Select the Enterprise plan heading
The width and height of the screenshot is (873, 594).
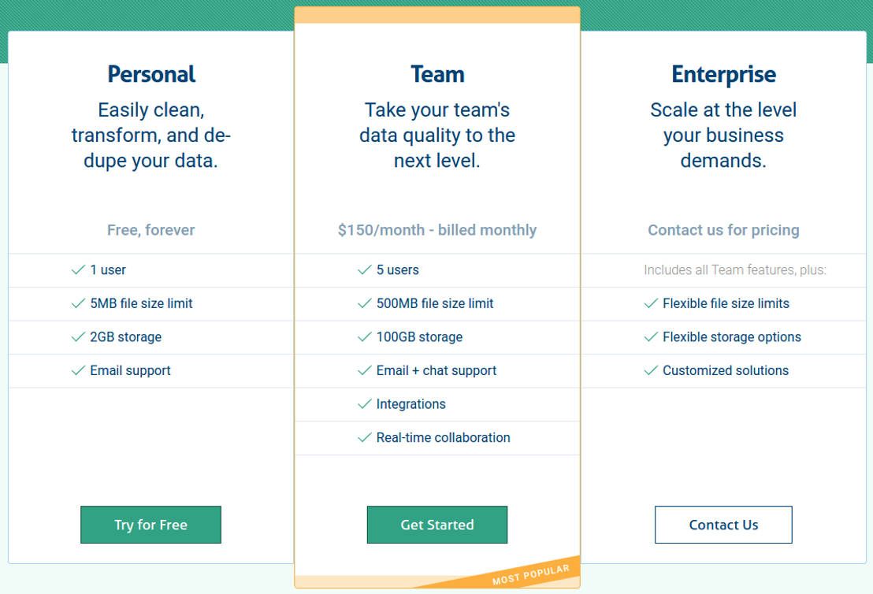click(x=723, y=74)
